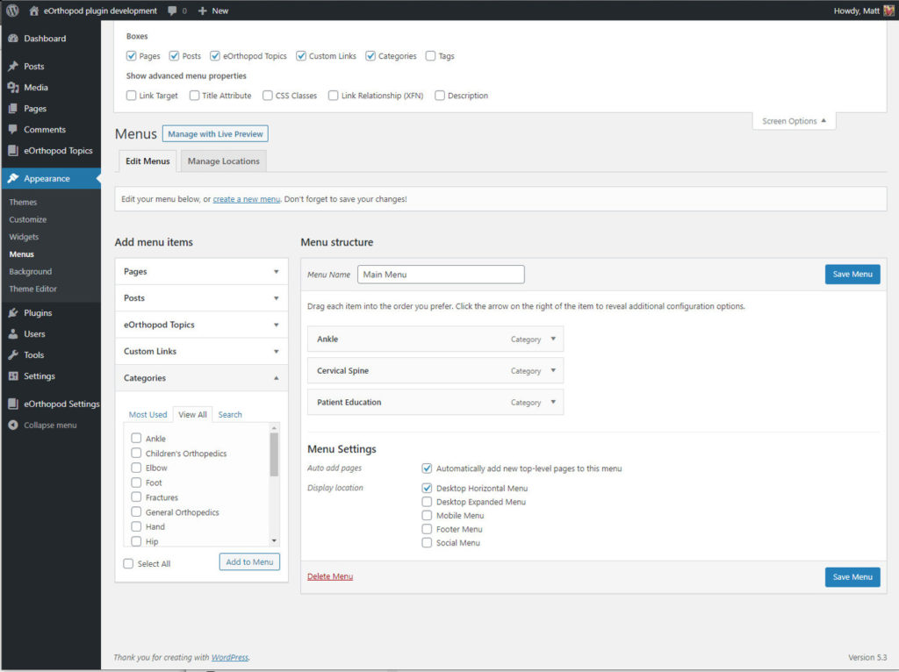Visit site via the home icon
The height and width of the screenshot is (672, 899).
(x=34, y=11)
